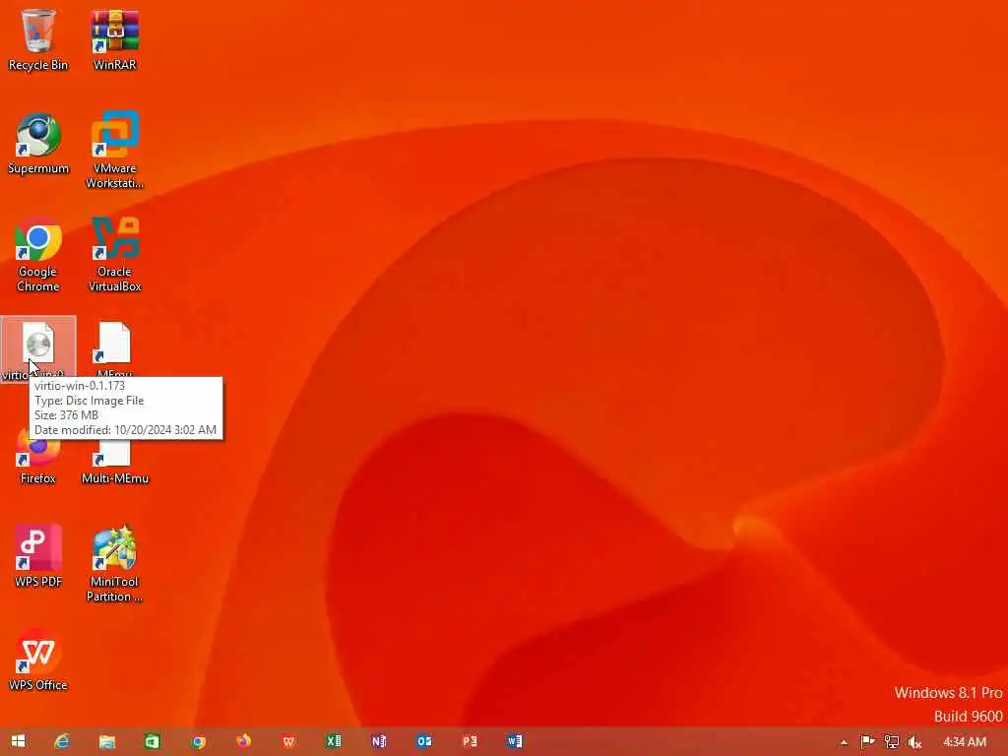Launch PowerPoint from the taskbar
The height and width of the screenshot is (756, 1008).
[x=470, y=741]
